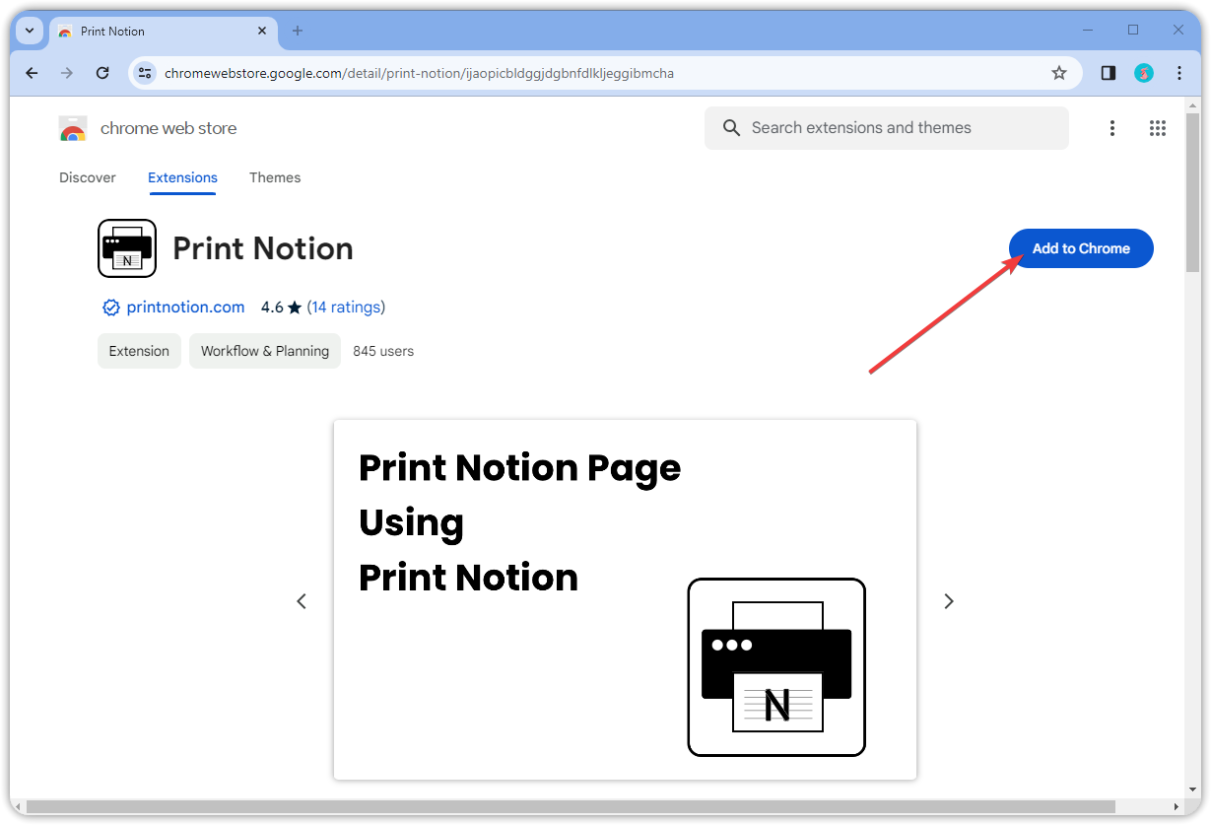Advance the carousel with the right chevron
The width and height of the screenshot is (1211, 825).
[x=948, y=600]
